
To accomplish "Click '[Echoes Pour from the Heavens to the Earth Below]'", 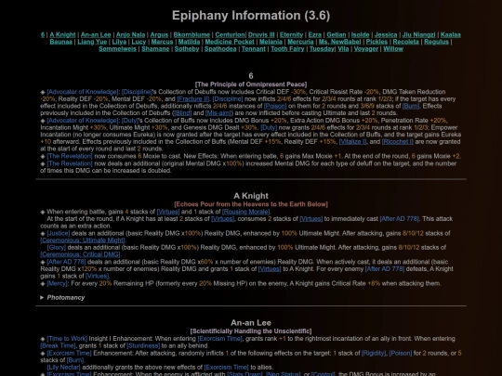I will 251,204.
